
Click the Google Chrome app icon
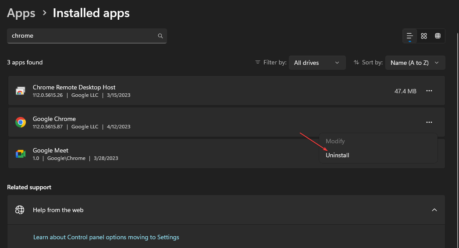coord(21,122)
